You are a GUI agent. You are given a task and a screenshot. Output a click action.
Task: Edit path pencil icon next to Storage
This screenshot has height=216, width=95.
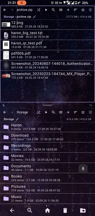point(17,119)
